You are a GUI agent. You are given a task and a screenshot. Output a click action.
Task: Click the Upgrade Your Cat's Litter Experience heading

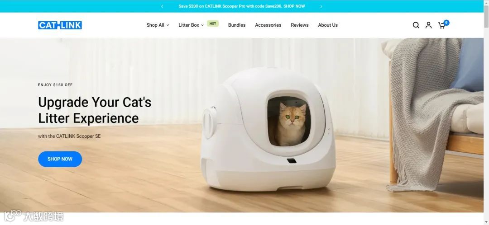95,110
